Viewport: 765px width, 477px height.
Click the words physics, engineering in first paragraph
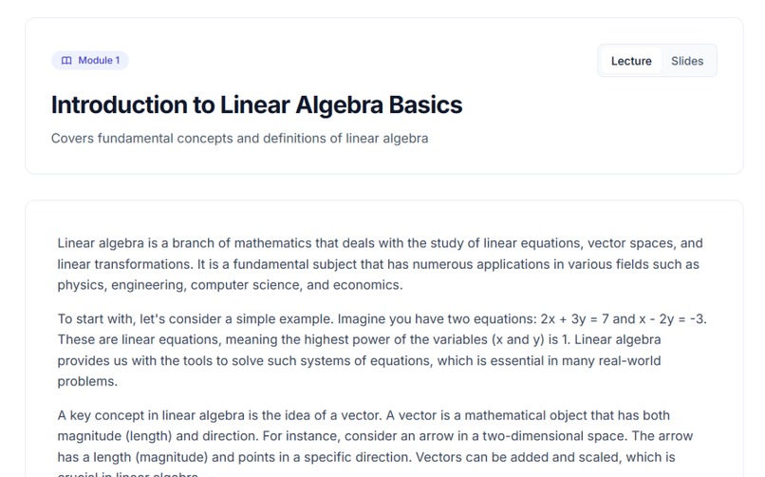(x=122, y=285)
